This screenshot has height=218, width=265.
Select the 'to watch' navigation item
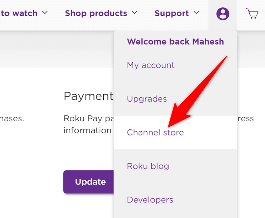pos(19,13)
